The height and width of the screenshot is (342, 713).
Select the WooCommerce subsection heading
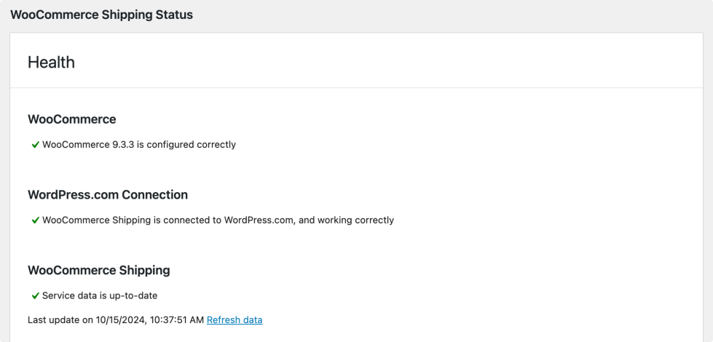[x=71, y=119]
